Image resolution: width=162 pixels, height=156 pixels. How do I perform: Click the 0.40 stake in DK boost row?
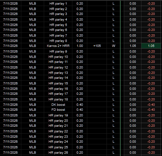[x=80, y=105]
